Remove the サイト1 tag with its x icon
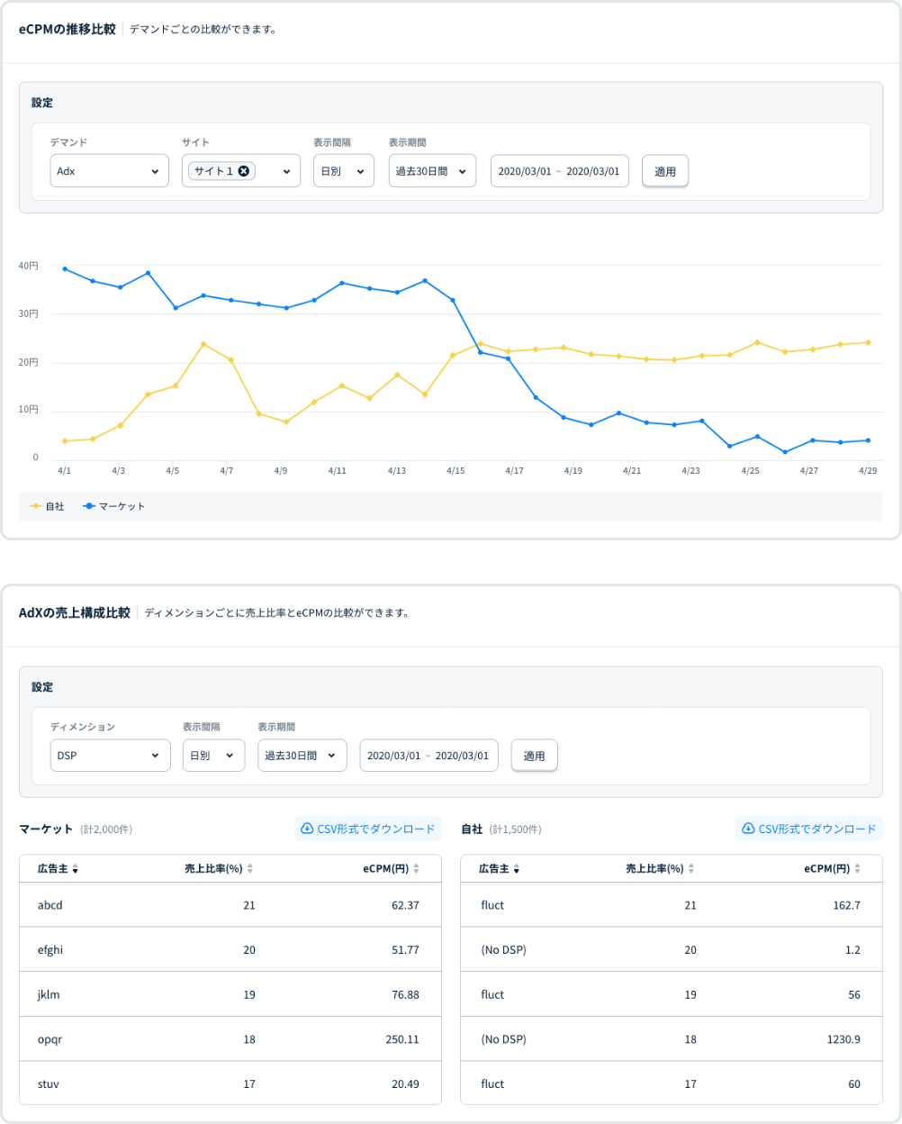Screen dimensions: 902x1124 (243, 171)
